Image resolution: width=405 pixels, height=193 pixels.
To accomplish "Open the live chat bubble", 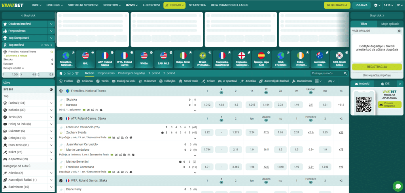I will tap(398, 186).
